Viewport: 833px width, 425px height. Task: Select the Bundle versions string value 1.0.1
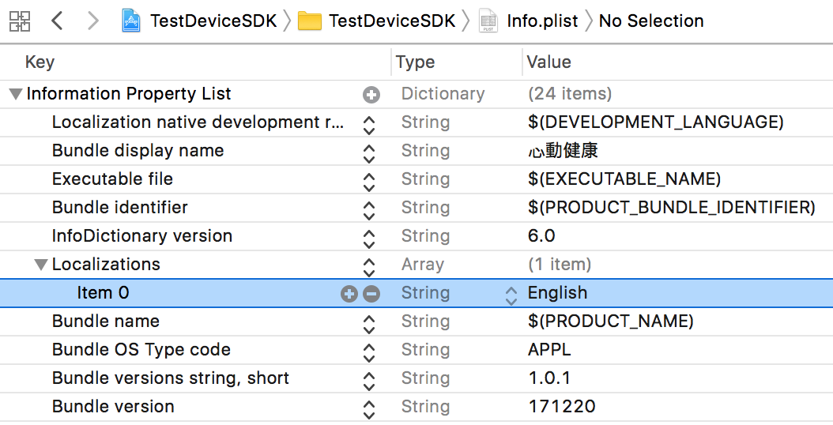click(x=549, y=378)
